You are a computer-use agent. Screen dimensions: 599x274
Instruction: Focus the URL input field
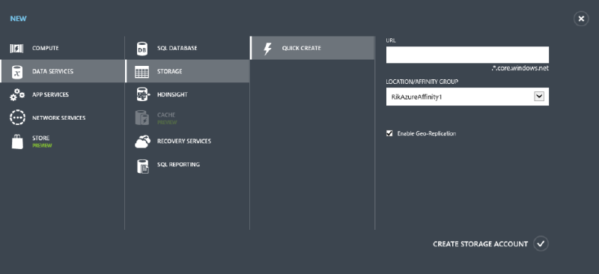467,55
